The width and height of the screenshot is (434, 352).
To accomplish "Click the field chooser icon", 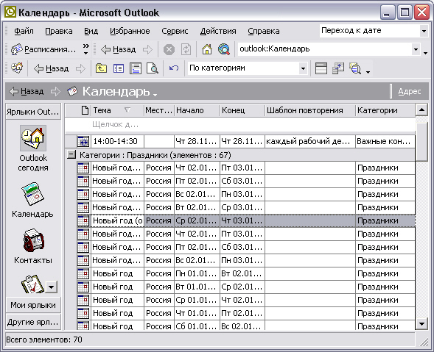I will pyautogui.click(x=338, y=68).
